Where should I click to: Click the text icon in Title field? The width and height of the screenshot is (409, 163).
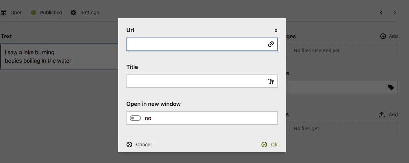coord(271,81)
